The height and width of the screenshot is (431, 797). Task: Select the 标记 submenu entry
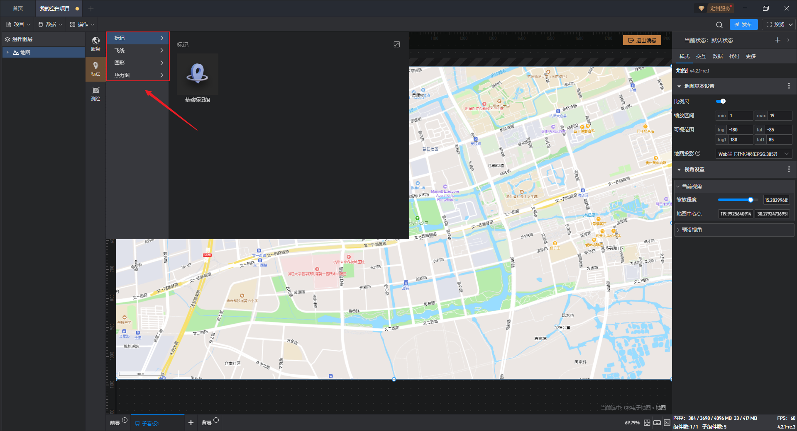click(138, 38)
